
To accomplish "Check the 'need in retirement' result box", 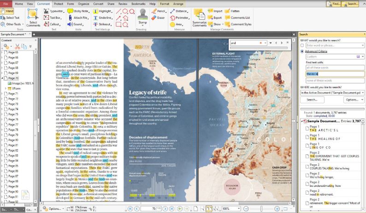I will pyautogui.click(x=307, y=192).
